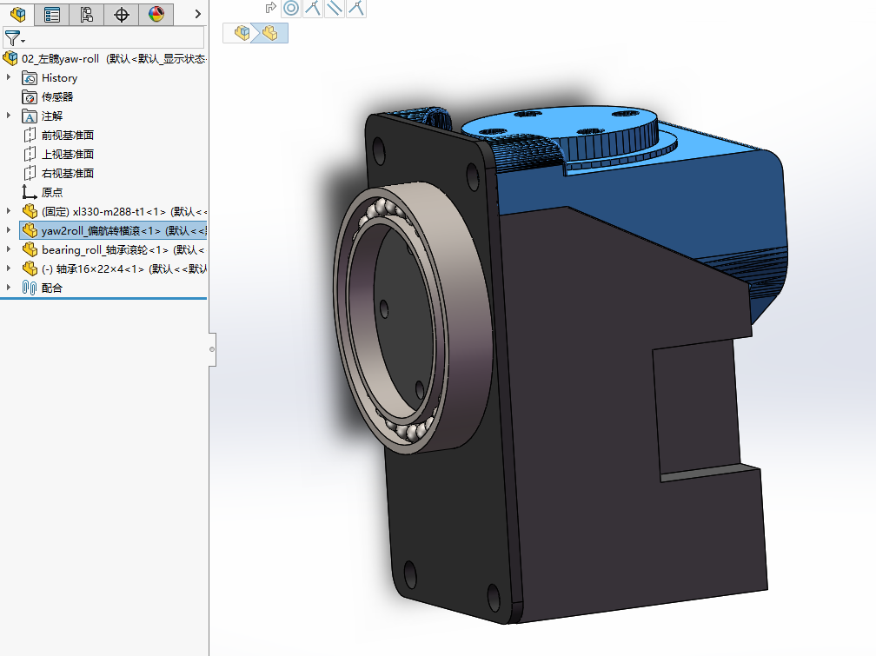The image size is (876, 656).
Task: Expand the bearing_roll_轴承滚轮 component
Action: tap(9, 248)
